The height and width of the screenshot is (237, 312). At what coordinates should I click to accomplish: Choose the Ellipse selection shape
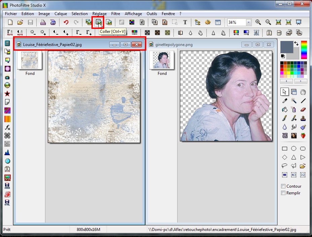[x=294, y=149]
